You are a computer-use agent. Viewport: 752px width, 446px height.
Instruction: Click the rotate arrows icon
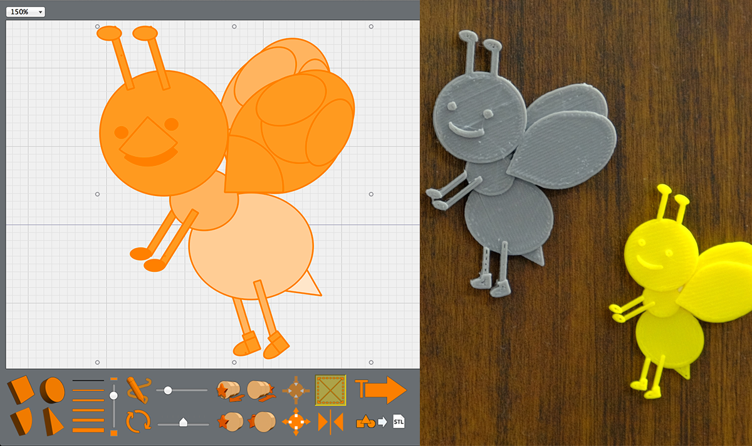coord(138,420)
